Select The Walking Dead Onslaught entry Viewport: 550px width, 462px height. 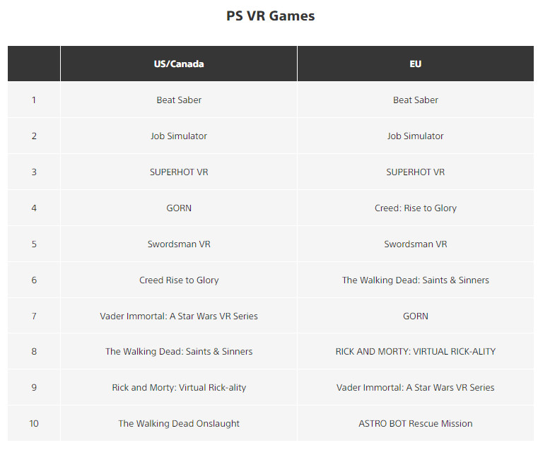click(179, 424)
